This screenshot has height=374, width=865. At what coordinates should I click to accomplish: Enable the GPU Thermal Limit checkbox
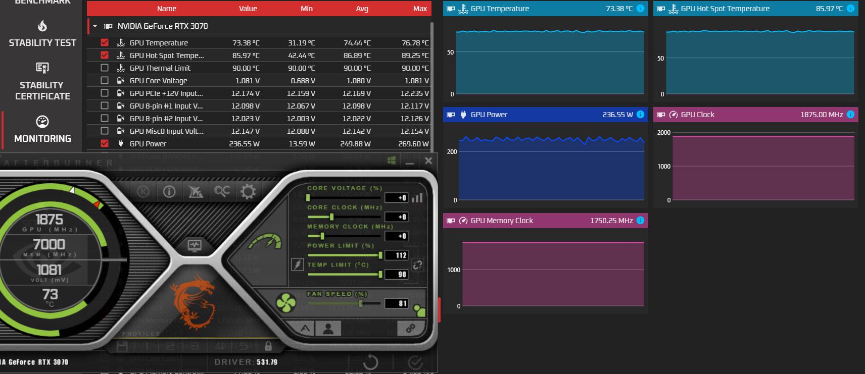point(105,68)
